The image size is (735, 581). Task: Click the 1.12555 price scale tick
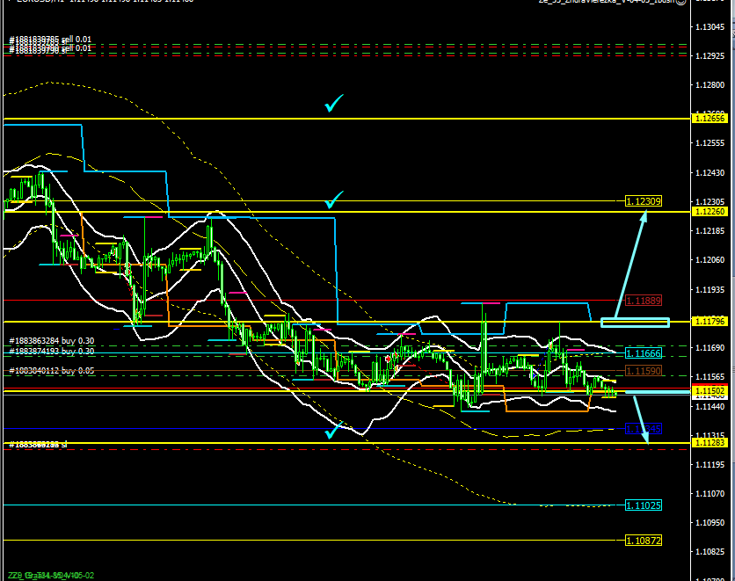(710, 143)
